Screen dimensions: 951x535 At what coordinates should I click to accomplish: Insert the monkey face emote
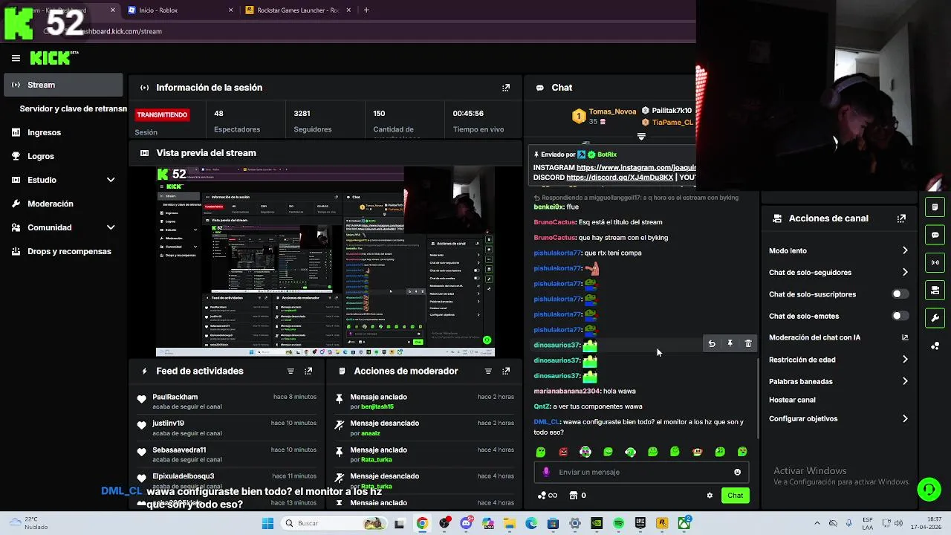697,452
